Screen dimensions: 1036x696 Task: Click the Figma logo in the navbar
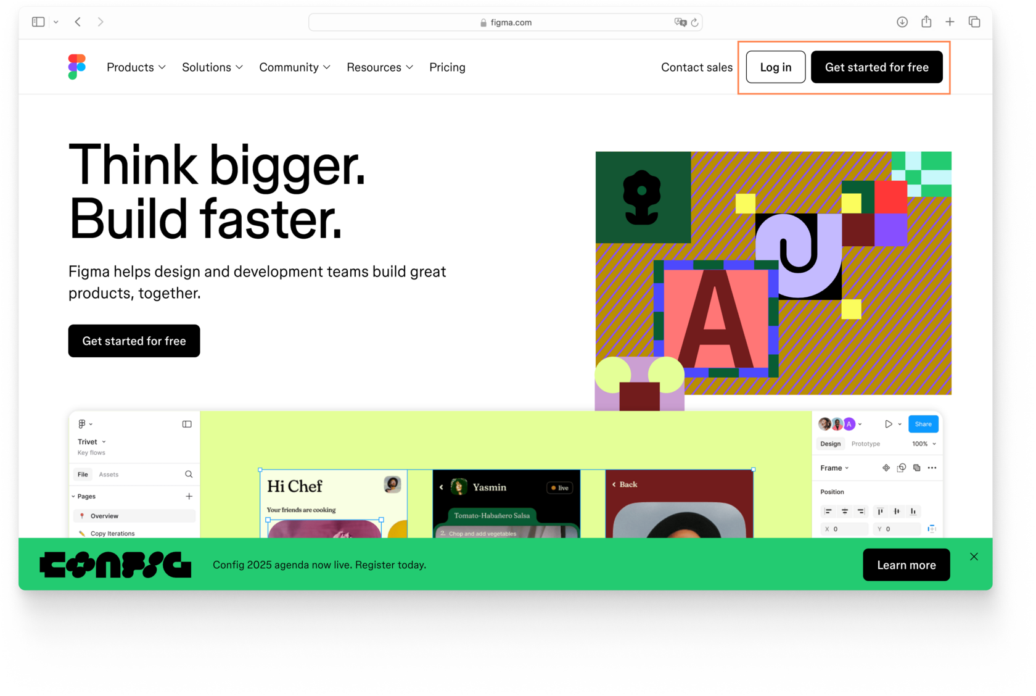(76, 67)
